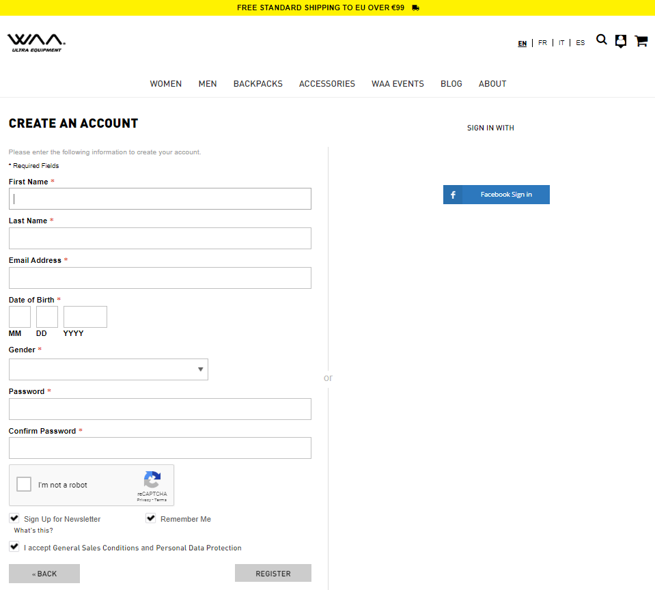655x590 pixels.
Task: Click the WAA Ultra Equipment logo
Action: [36, 42]
